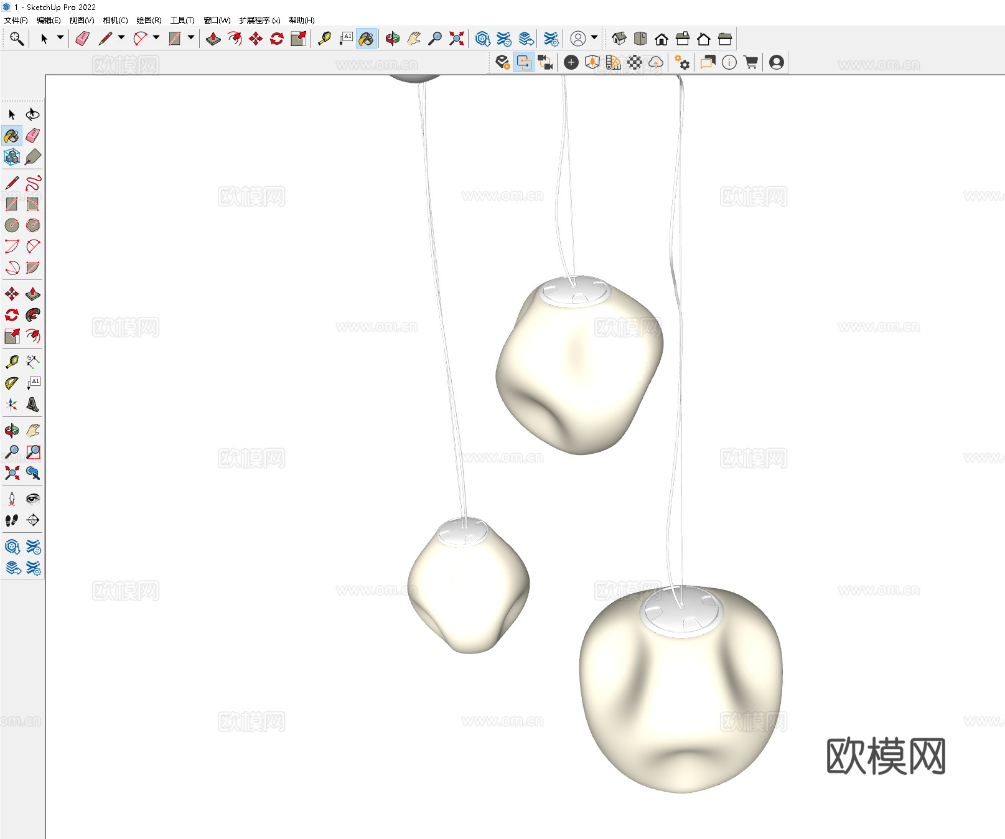The image size is (1005, 839).
Task: Open the 工具(T) menu
Action: pyautogui.click(x=182, y=21)
